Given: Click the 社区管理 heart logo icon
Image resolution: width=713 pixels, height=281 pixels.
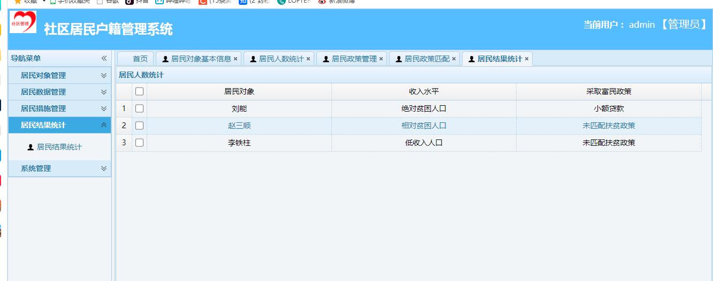Looking at the screenshot, I should [x=23, y=22].
